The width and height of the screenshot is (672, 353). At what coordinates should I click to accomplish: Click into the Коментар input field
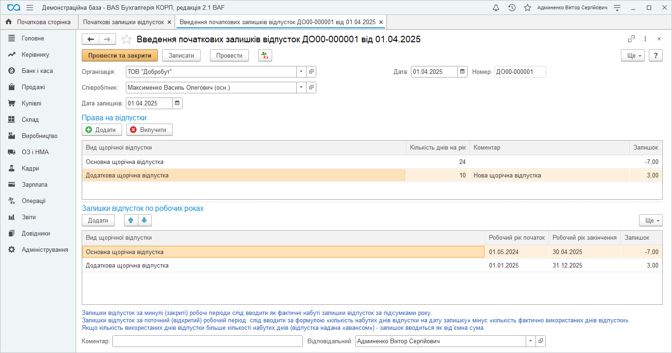(207, 341)
